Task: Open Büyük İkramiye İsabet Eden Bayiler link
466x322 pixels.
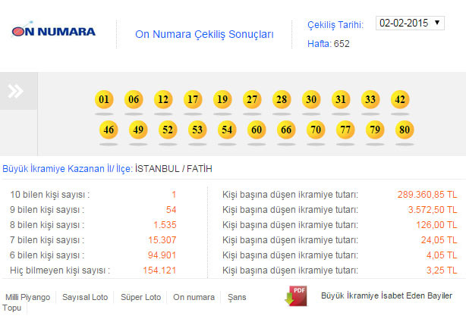Action: [x=386, y=295]
